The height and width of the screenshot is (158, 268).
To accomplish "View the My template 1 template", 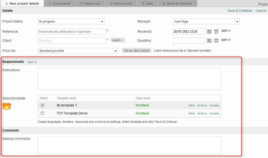I will pos(191,105).
